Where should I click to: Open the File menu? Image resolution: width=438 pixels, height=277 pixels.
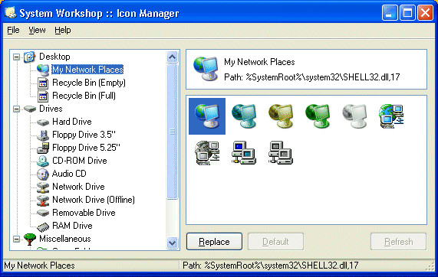13,30
